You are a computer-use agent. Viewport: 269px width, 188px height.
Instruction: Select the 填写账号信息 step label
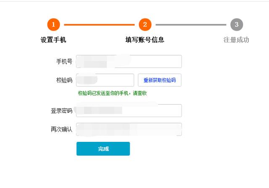pyautogui.click(x=145, y=40)
